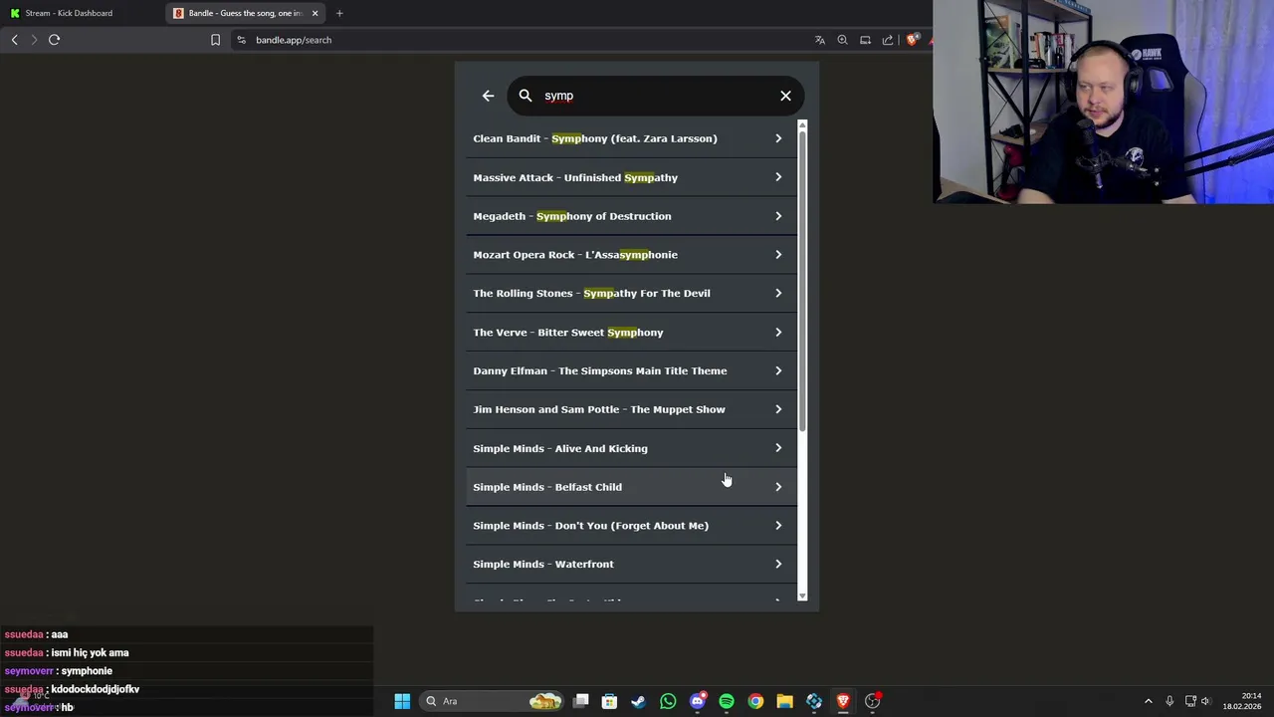Image resolution: width=1274 pixels, height=717 pixels.
Task: Focus the song search field containing 'symp'
Action: click(x=655, y=96)
